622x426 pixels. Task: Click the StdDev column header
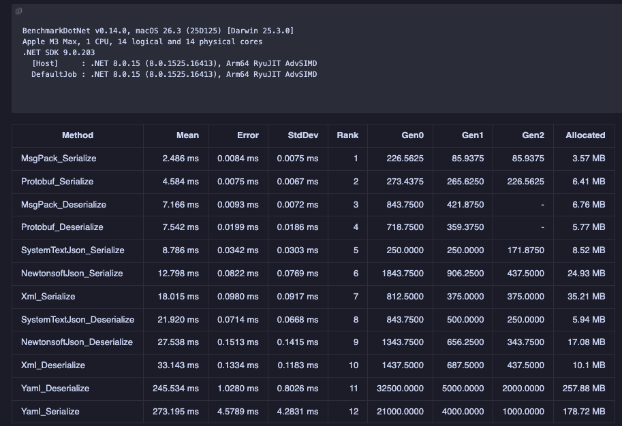click(x=302, y=135)
